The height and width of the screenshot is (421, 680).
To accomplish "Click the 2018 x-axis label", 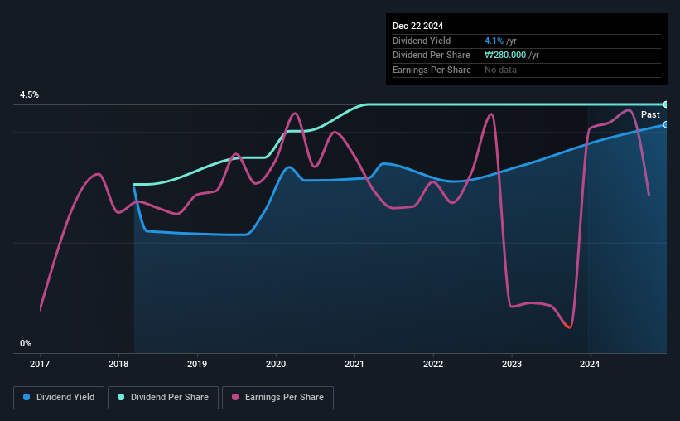I will 118,364.
